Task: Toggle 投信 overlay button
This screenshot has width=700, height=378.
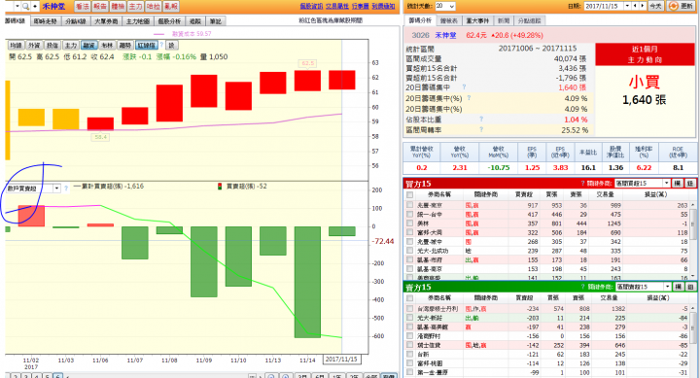Action: coord(52,45)
